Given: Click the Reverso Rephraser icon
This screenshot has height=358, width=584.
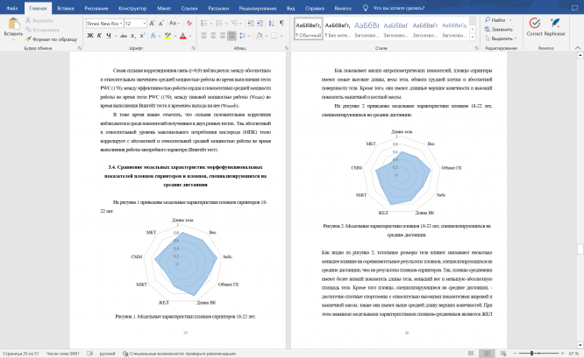Looking at the screenshot, I should click(x=554, y=27).
